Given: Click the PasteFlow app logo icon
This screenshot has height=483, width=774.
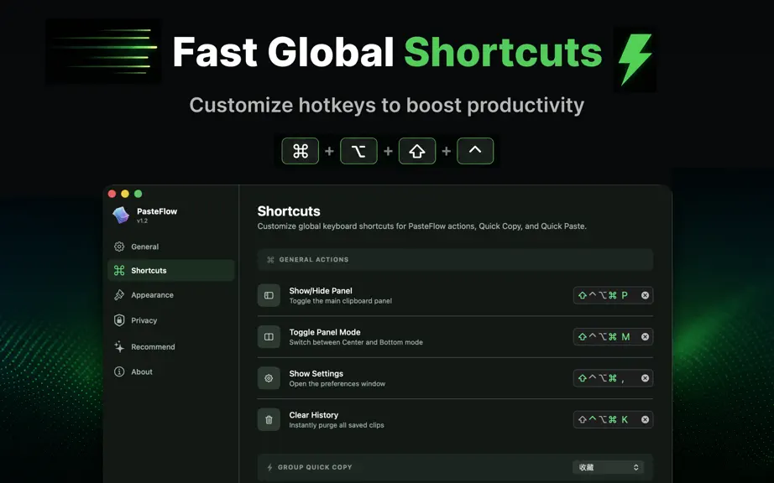Looking at the screenshot, I should [x=121, y=215].
